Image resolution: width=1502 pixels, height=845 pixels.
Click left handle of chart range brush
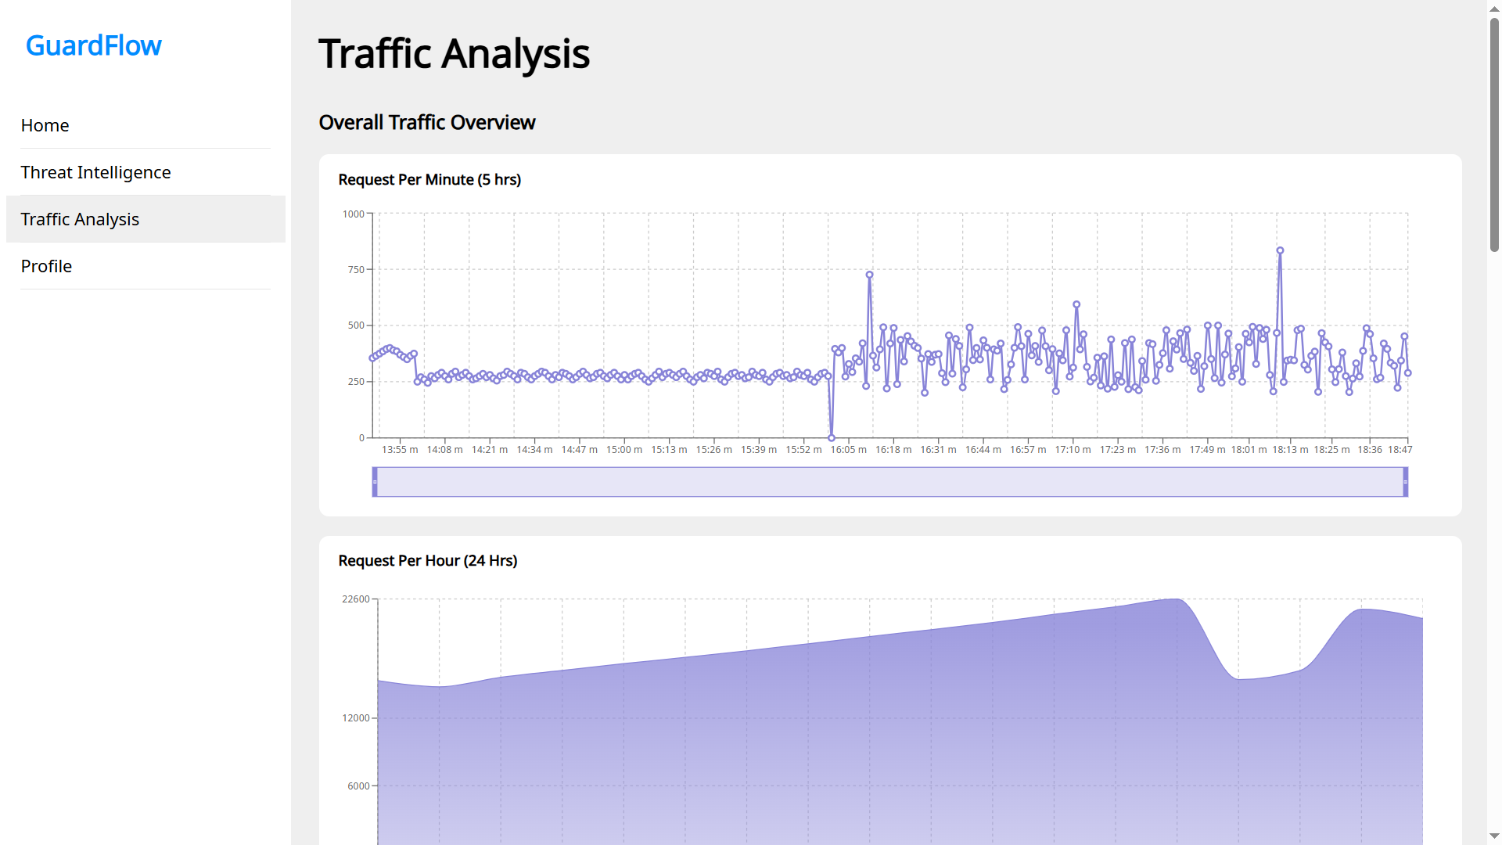[375, 482]
